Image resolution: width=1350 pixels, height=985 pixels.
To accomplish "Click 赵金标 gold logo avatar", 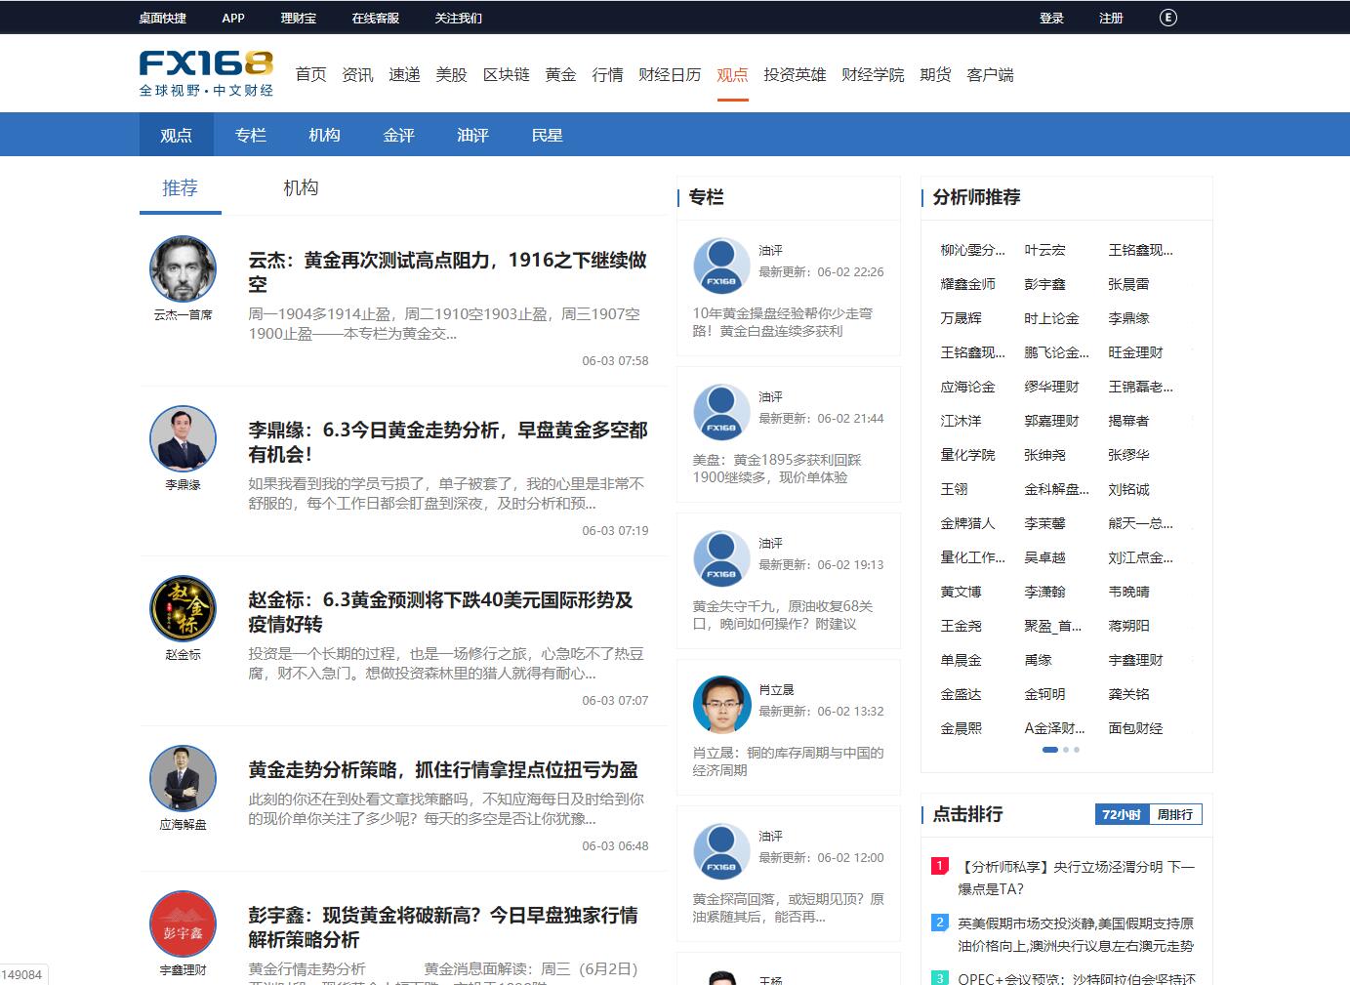I will click(183, 608).
